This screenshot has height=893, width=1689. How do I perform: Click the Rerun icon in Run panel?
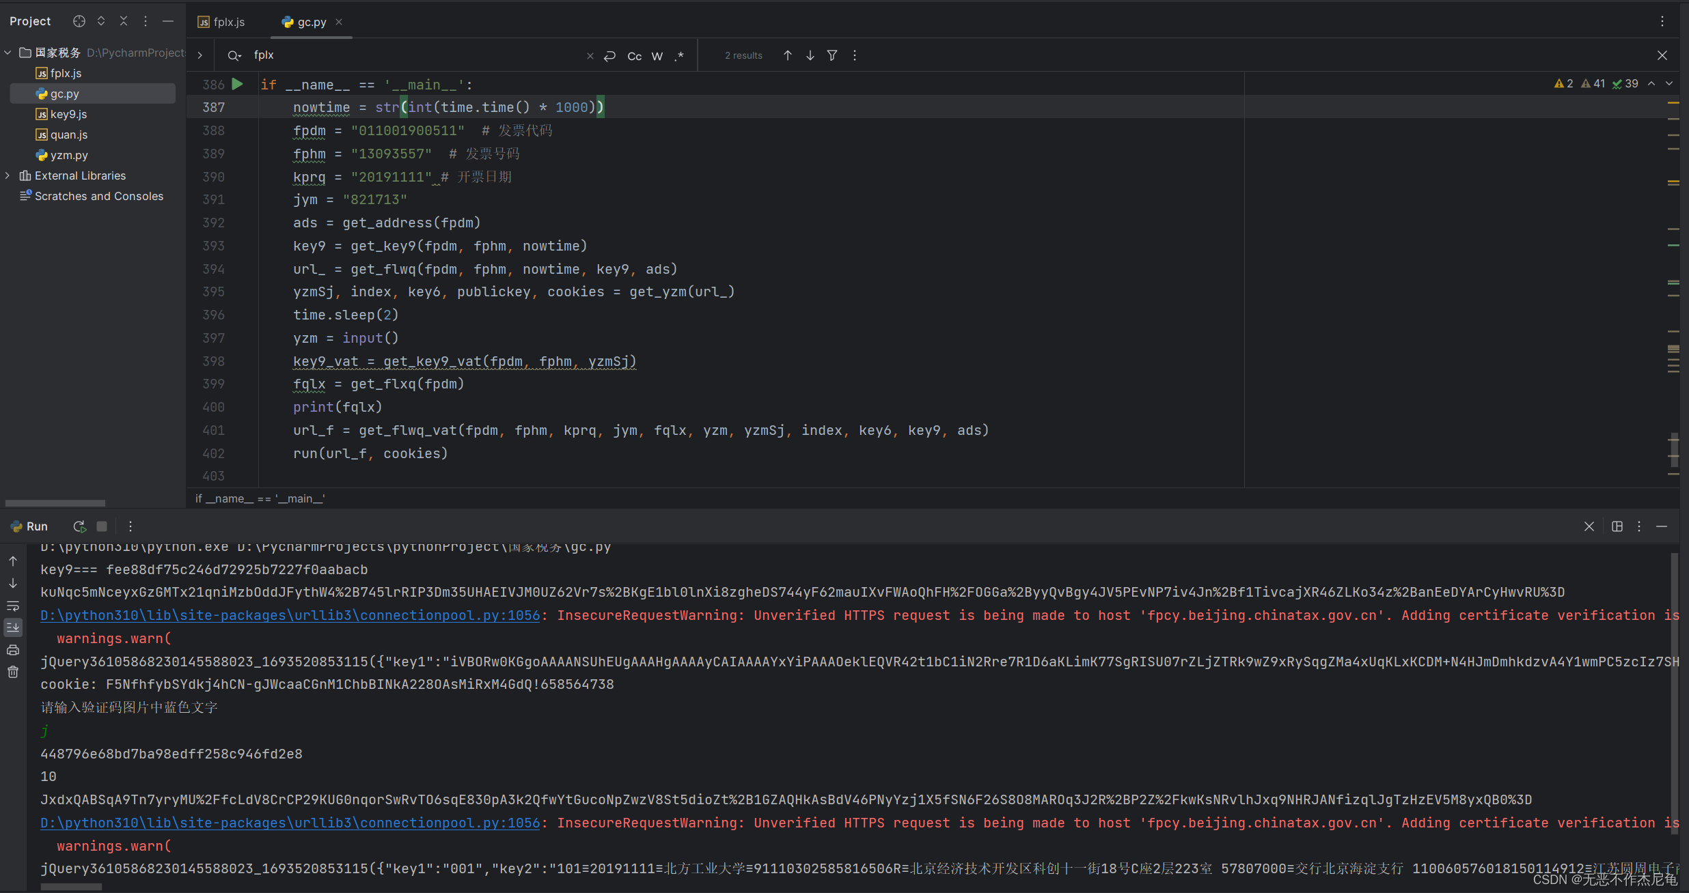click(x=79, y=526)
